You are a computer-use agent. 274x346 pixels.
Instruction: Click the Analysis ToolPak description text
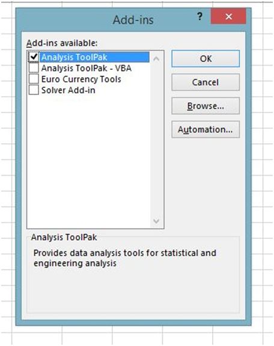[125, 258]
